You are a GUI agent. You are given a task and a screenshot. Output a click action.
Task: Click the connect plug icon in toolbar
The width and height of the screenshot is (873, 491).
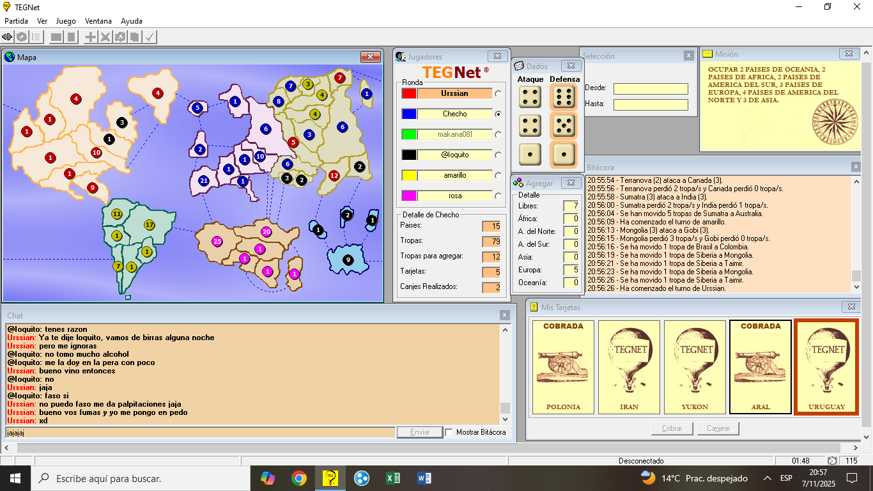point(8,37)
